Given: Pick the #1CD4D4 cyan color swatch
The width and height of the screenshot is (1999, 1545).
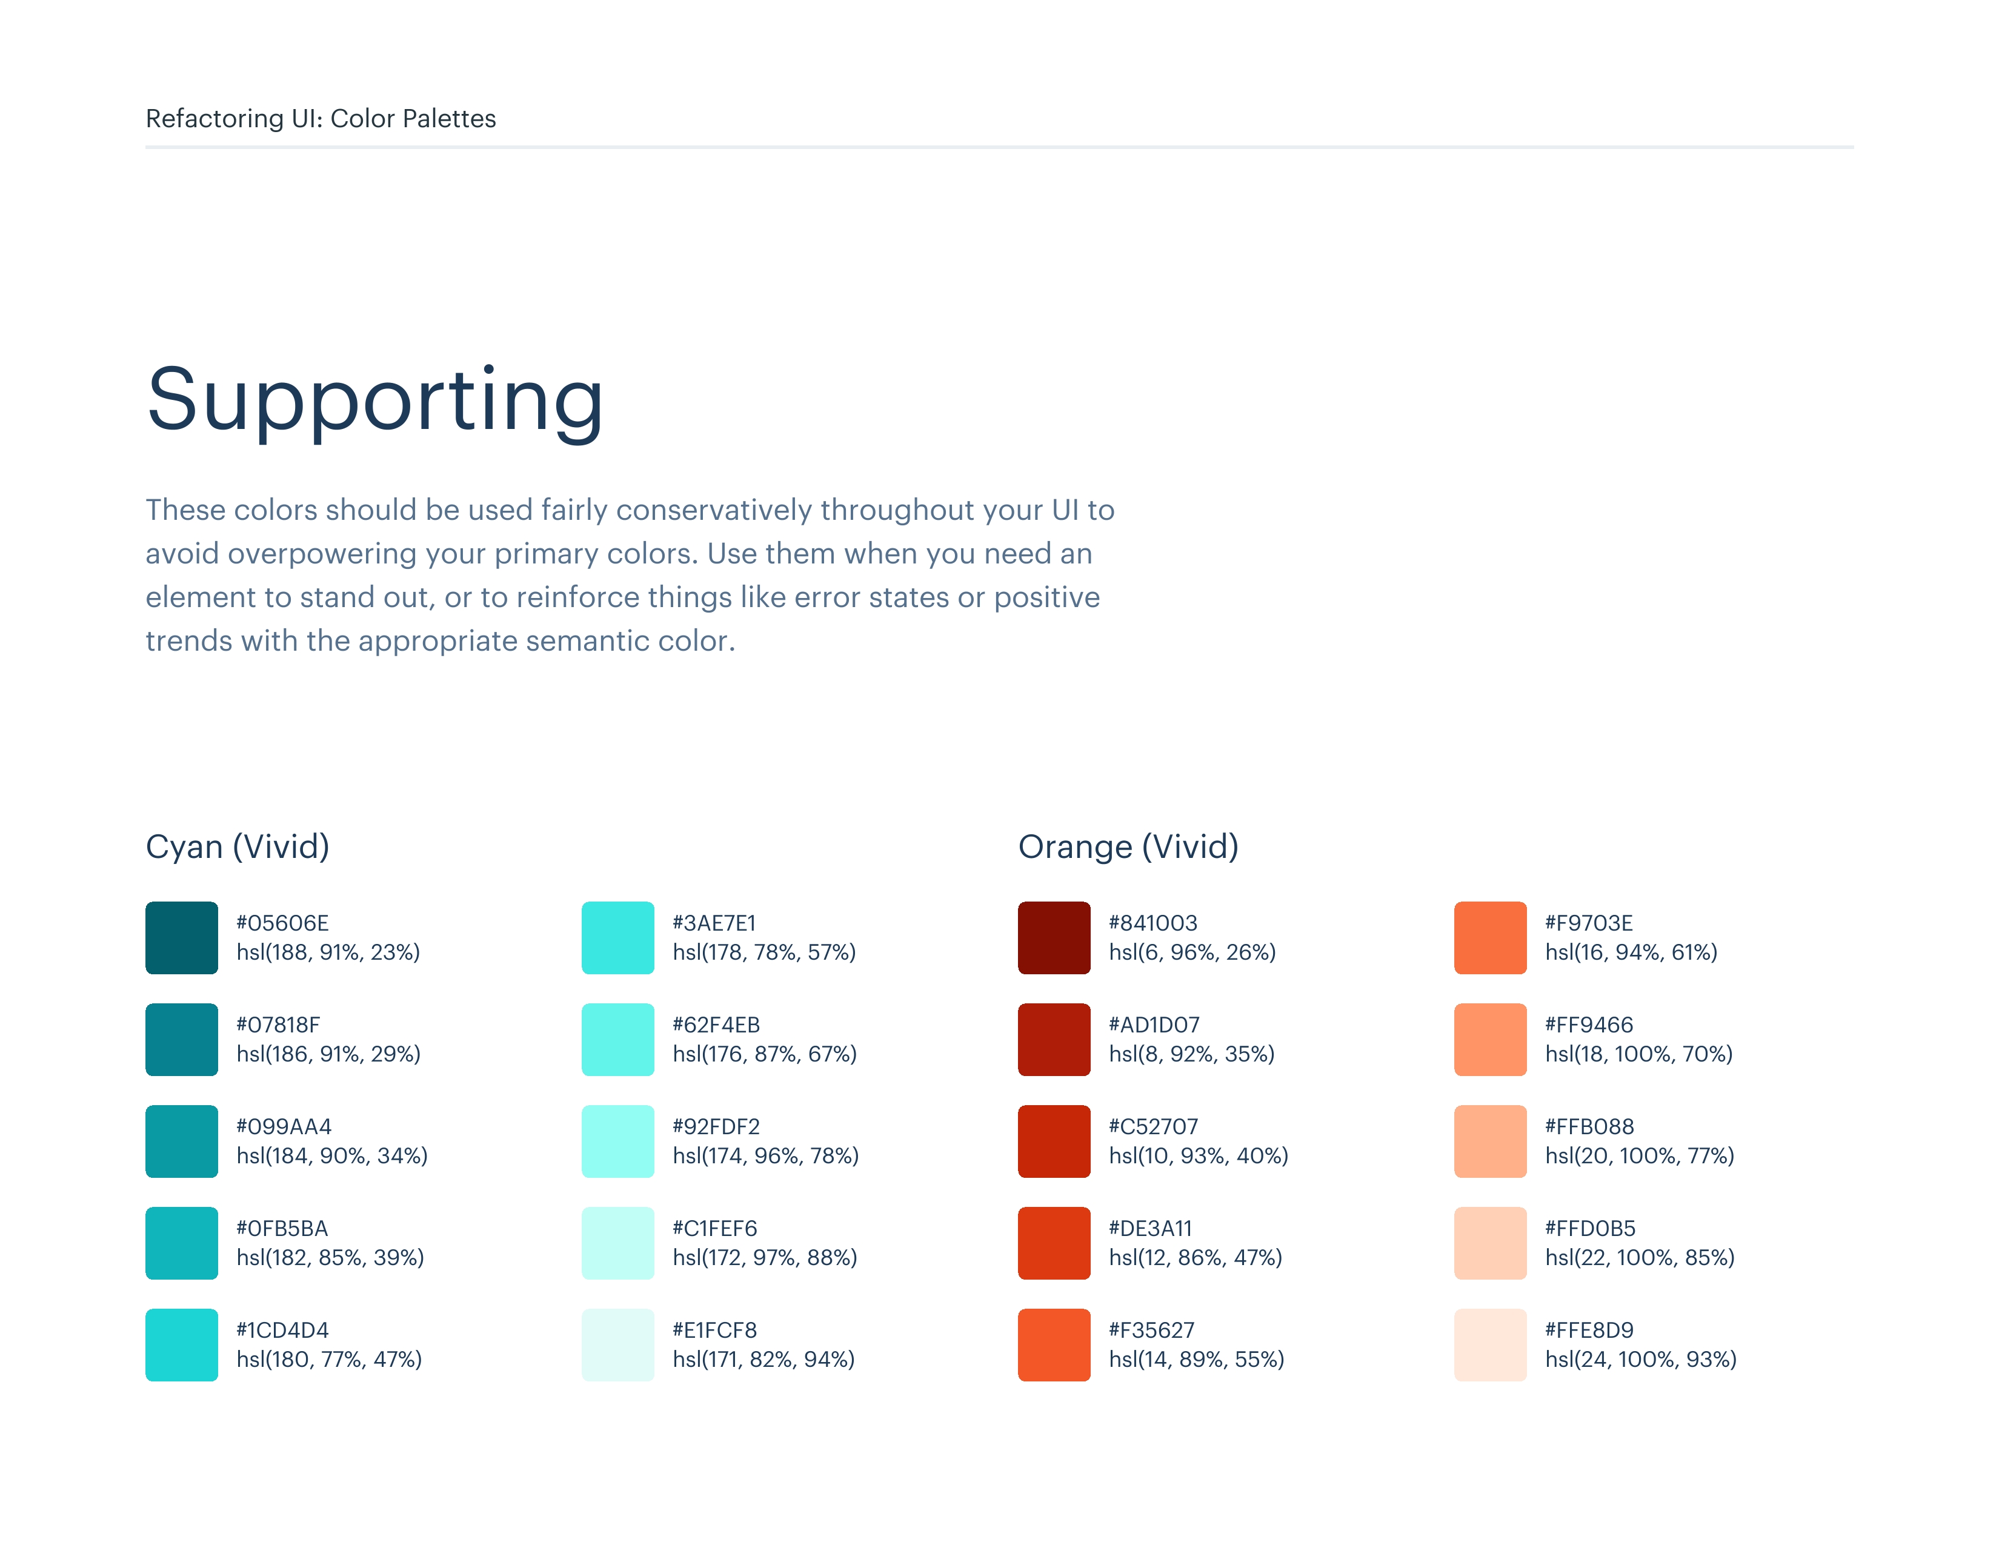Looking at the screenshot, I should pos(181,1344).
